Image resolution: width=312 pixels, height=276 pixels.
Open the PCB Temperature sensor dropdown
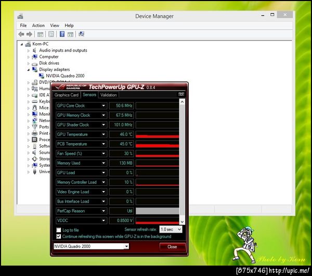click(x=103, y=144)
